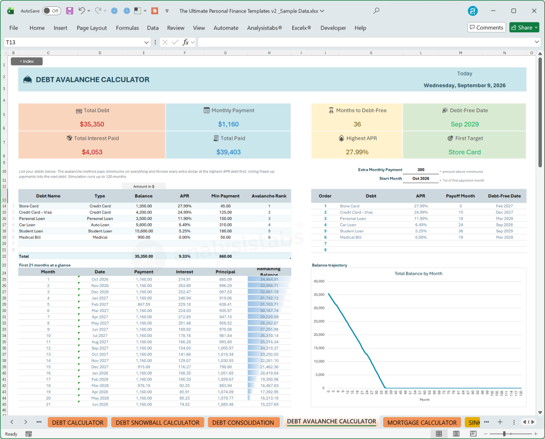Switch to the MORTGAGE CALCULATOR sheet tab
This screenshot has height=439, width=545.
[x=422, y=423]
